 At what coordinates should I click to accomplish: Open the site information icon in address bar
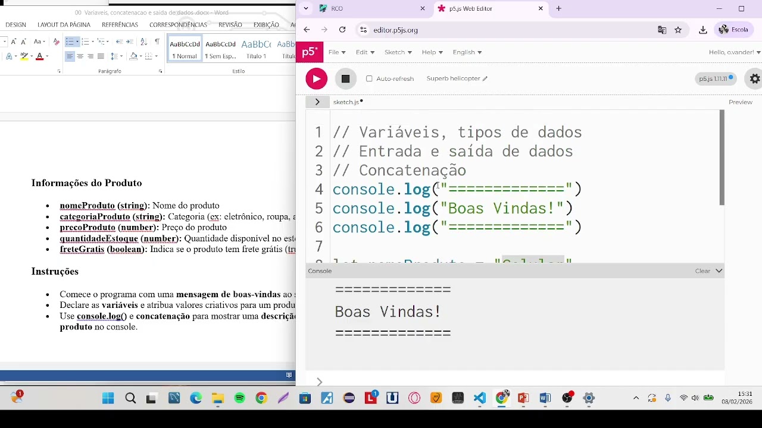[364, 30]
